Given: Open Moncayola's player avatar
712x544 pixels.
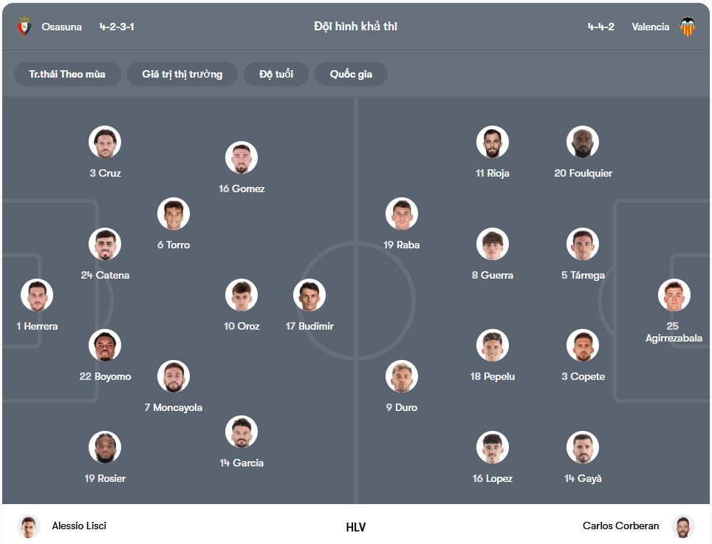Looking at the screenshot, I should [174, 376].
